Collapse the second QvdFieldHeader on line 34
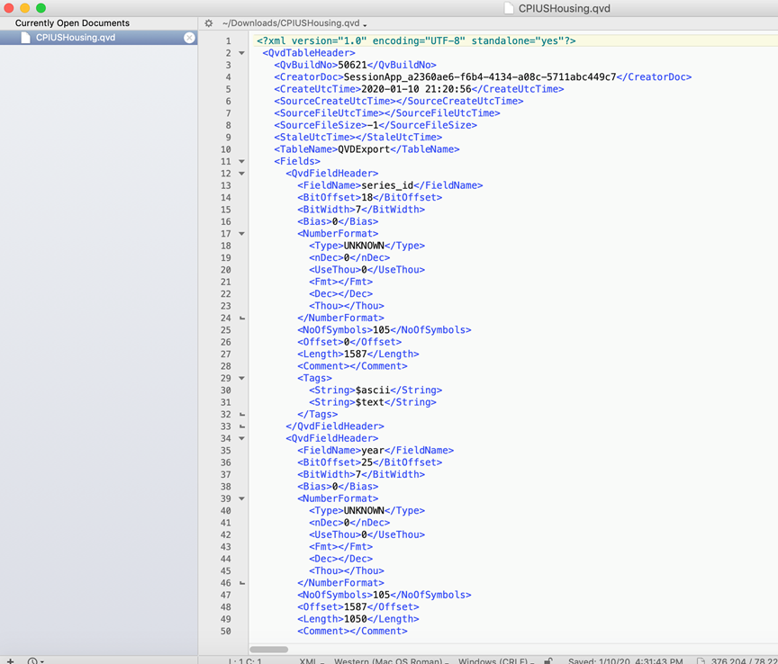 click(x=241, y=438)
